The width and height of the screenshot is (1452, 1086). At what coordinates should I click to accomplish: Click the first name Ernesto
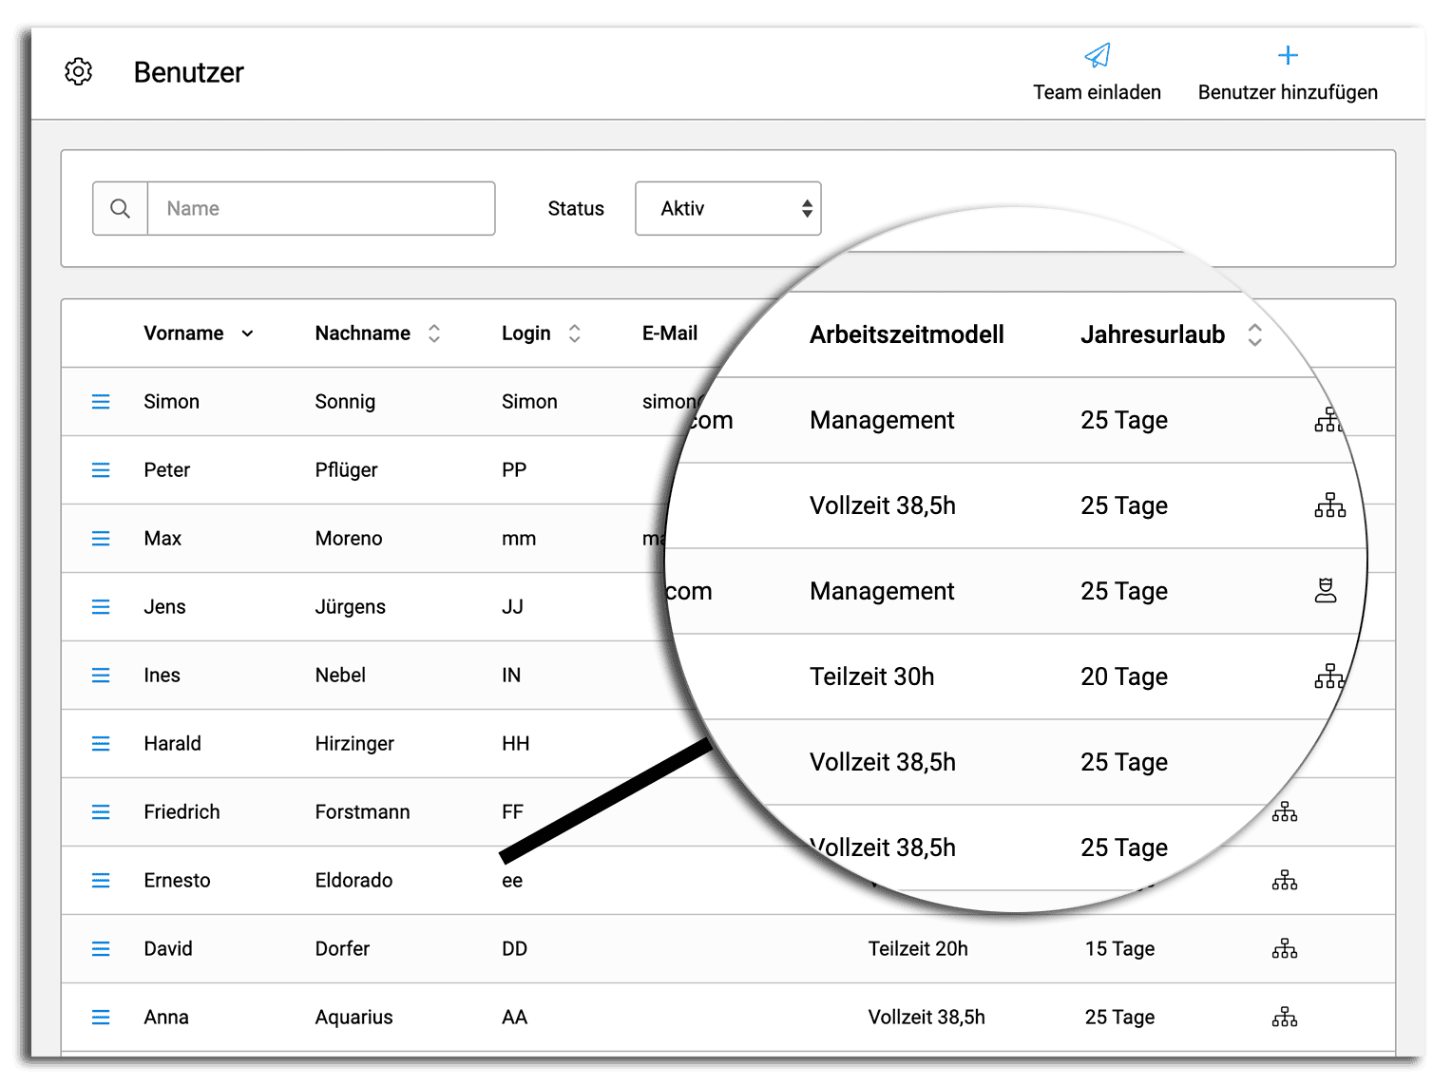click(177, 881)
